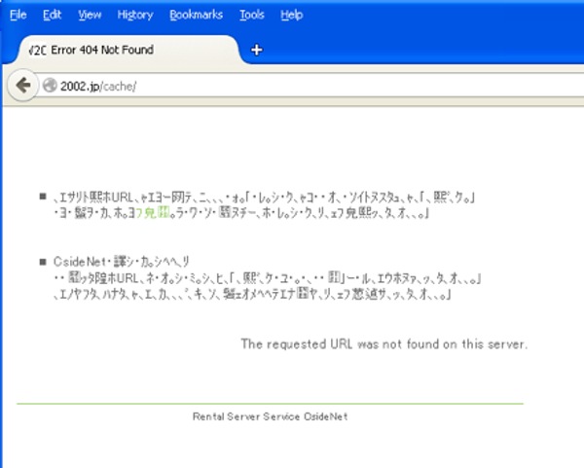This screenshot has height=468, width=584.
Task: Click the address bar showing 2002.jp/cache/
Action: 292,86
